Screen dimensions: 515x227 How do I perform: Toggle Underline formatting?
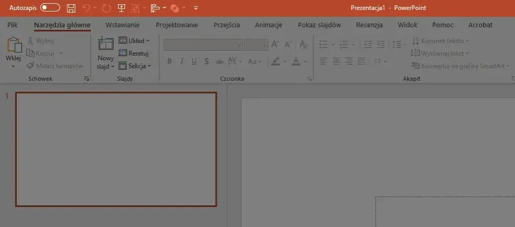tap(194, 61)
